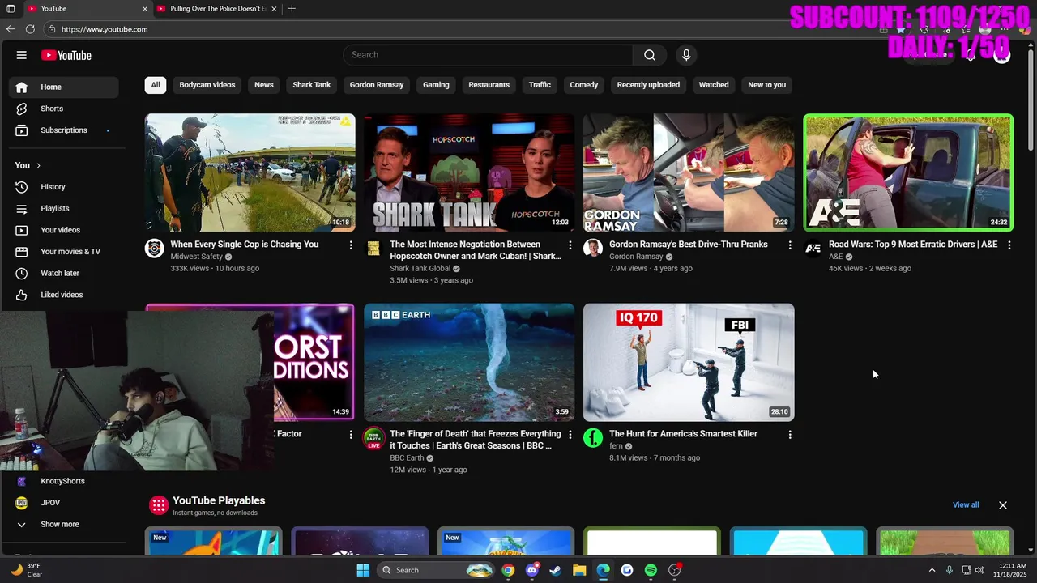
Task: Select the All filter chip
Action: [156, 85]
